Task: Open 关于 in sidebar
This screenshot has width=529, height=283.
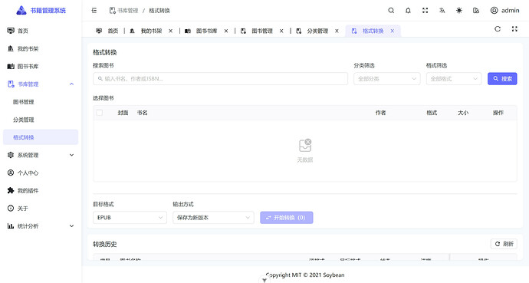Action: click(x=41, y=209)
